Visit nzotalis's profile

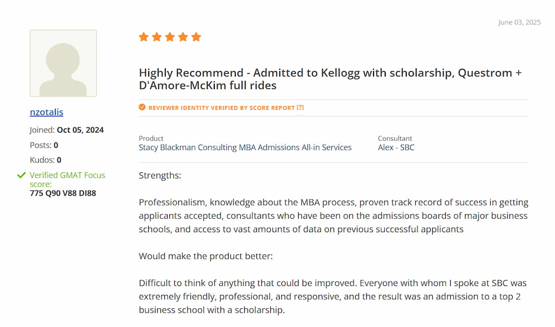(x=46, y=112)
